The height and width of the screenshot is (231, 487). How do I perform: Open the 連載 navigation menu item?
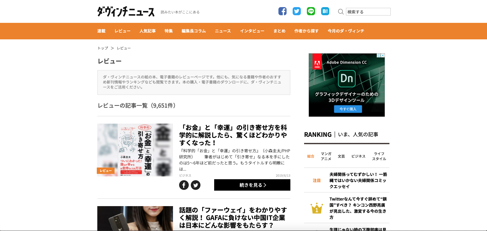pyautogui.click(x=101, y=31)
